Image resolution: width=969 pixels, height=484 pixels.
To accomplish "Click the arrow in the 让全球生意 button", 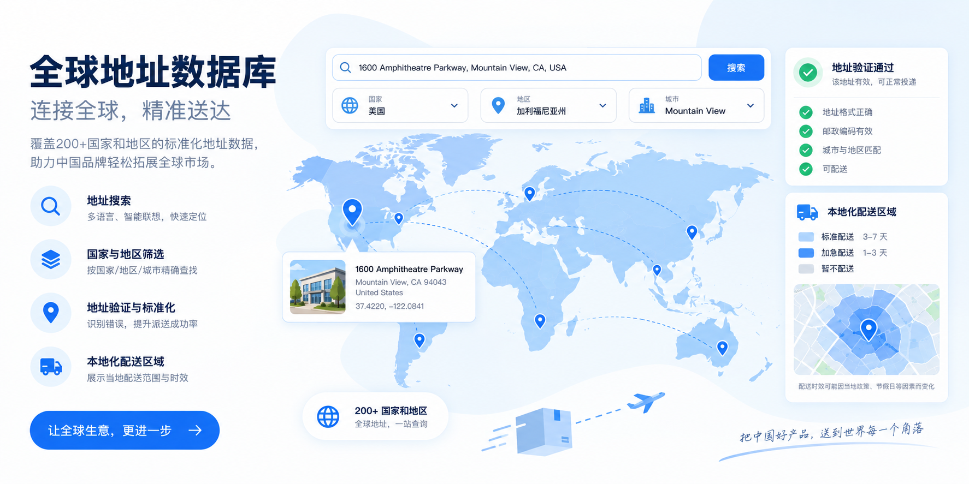I will 195,431.
